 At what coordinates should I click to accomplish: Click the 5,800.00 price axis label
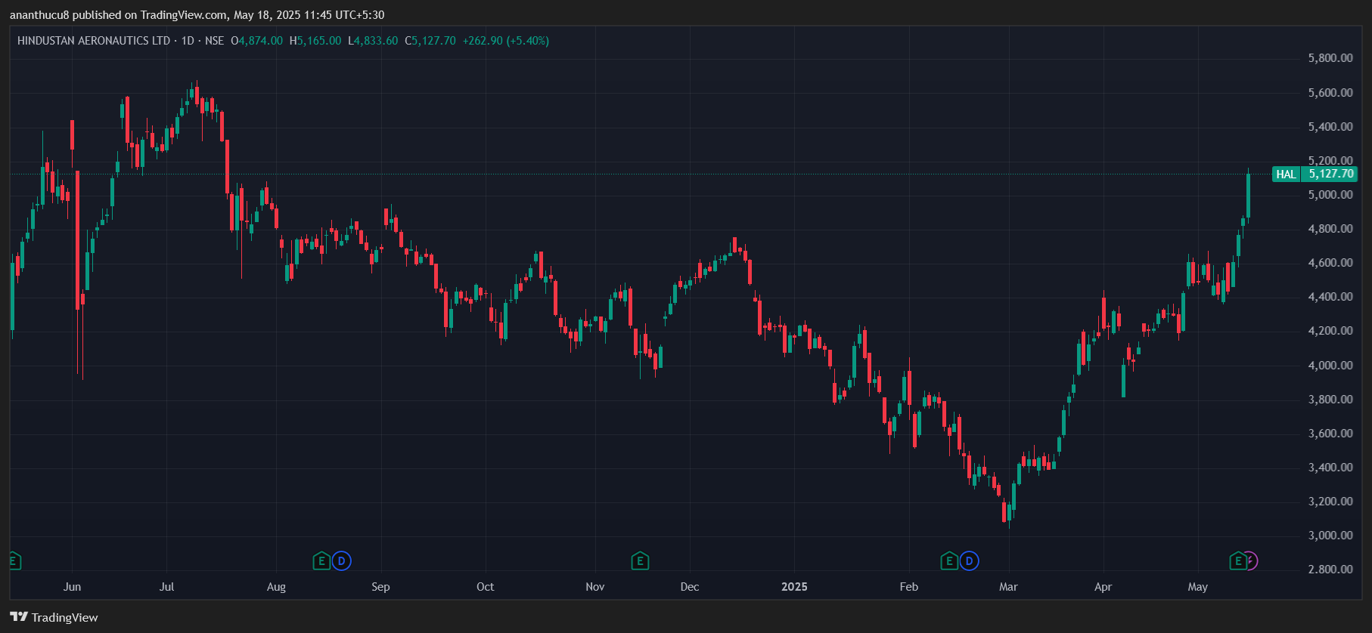(1330, 58)
